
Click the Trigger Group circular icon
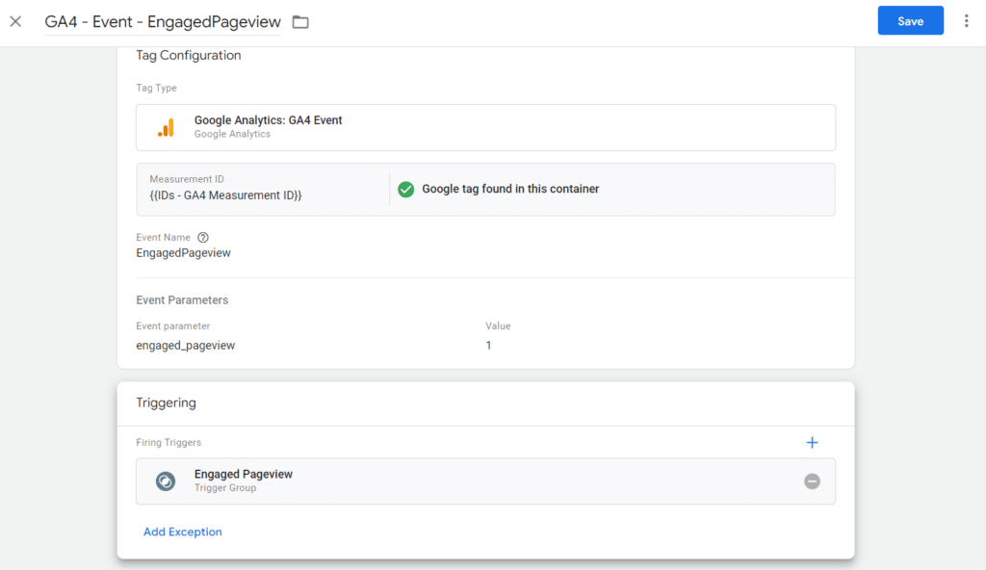166,481
